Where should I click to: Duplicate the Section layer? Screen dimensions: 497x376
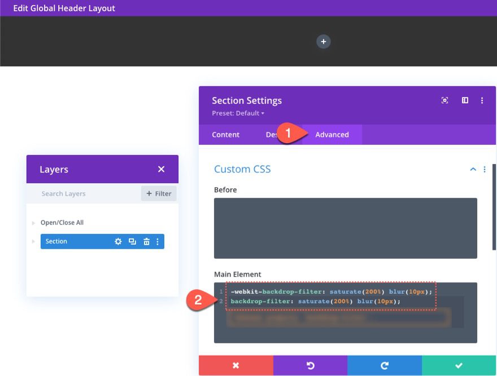click(132, 241)
